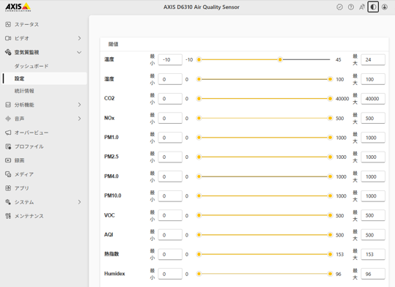The image size is (395, 287).
Task: Open the user account icon
Action: pyautogui.click(x=385, y=7)
